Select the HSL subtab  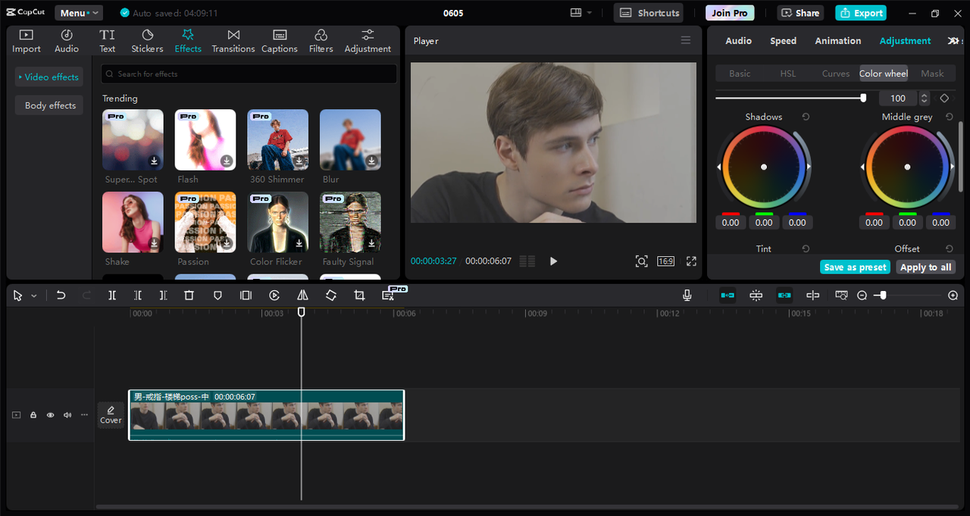click(788, 73)
